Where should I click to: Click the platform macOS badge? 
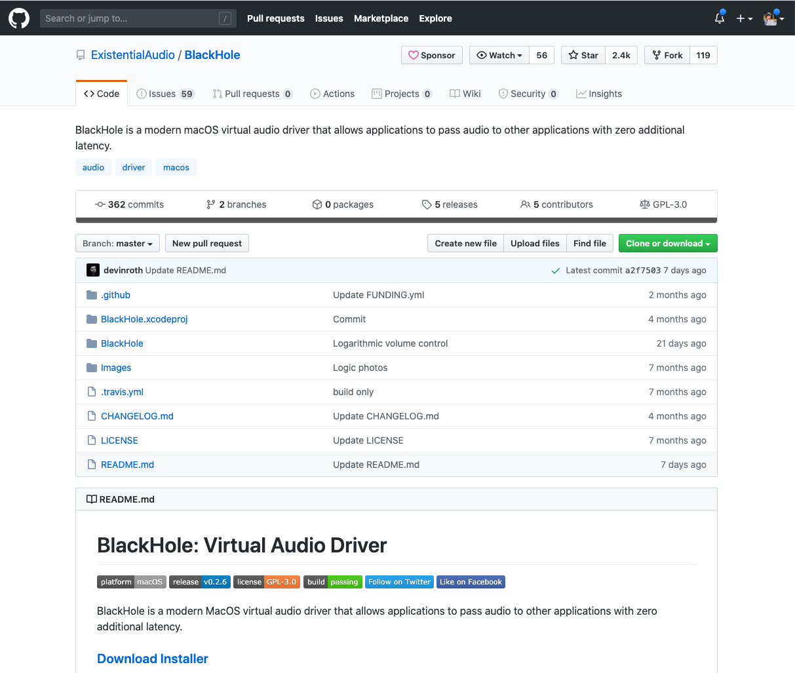click(132, 582)
